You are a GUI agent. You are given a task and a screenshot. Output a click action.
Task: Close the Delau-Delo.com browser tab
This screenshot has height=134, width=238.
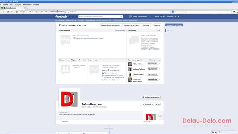(24, 8)
